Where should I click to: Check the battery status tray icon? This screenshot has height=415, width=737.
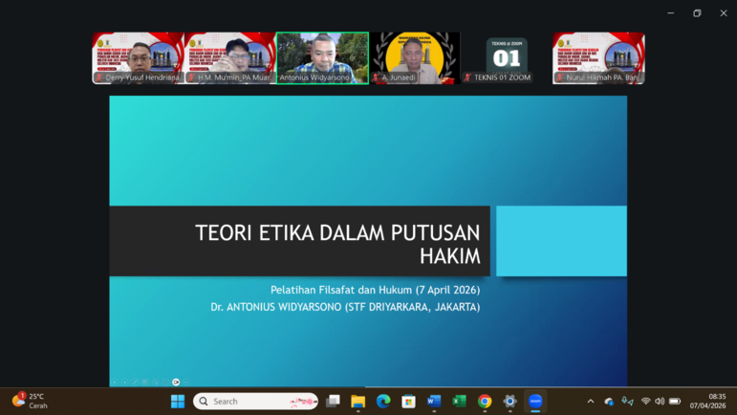[x=675, y=402]
